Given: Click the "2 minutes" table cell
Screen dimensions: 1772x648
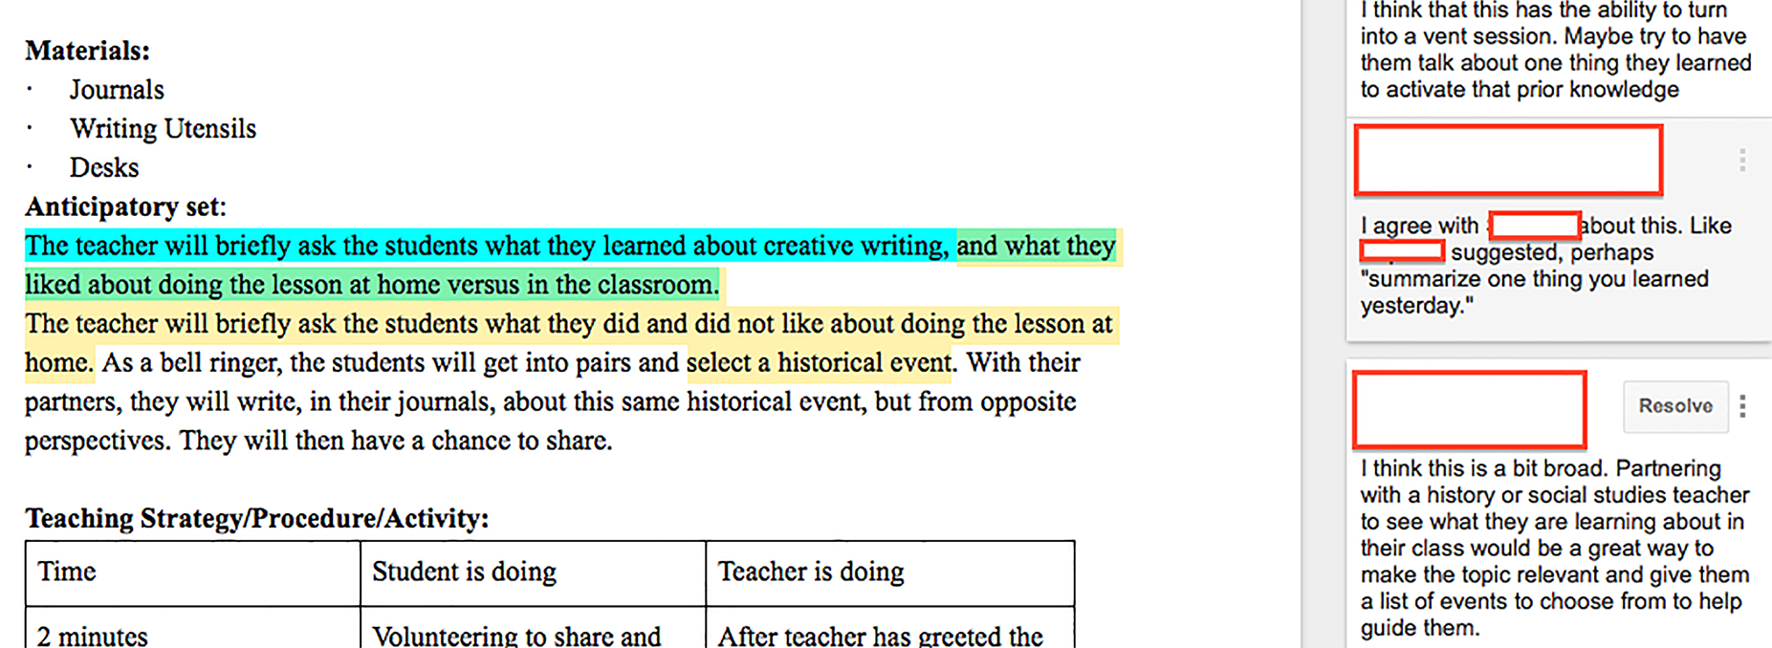Looking at the screenshot, I should pos(93,636).
